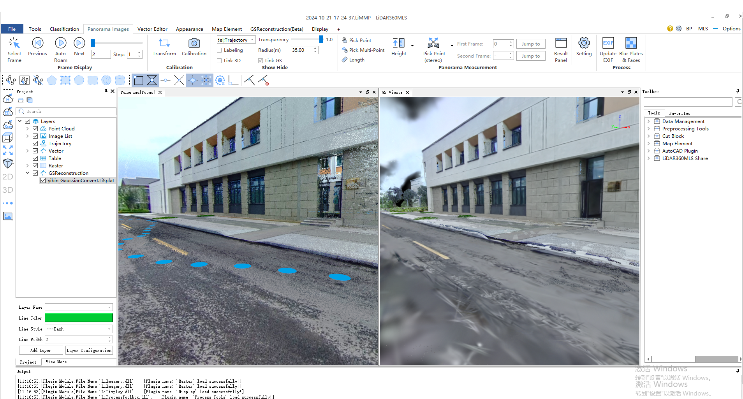
Task: Open the Result Panel
Action: pos(561,49)
